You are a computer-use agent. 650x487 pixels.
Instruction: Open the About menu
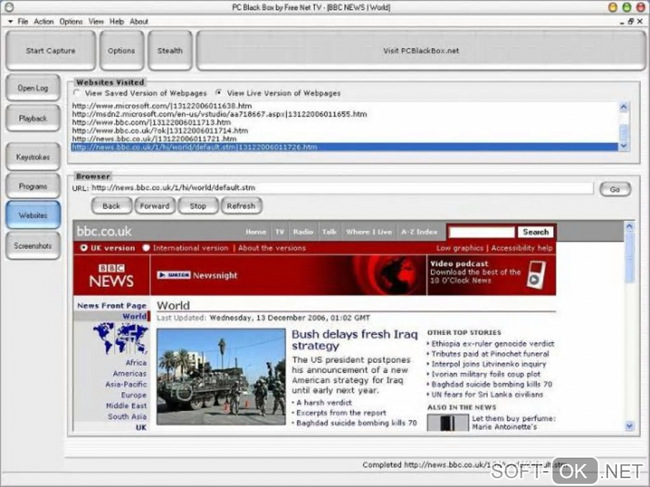(139, 22)
